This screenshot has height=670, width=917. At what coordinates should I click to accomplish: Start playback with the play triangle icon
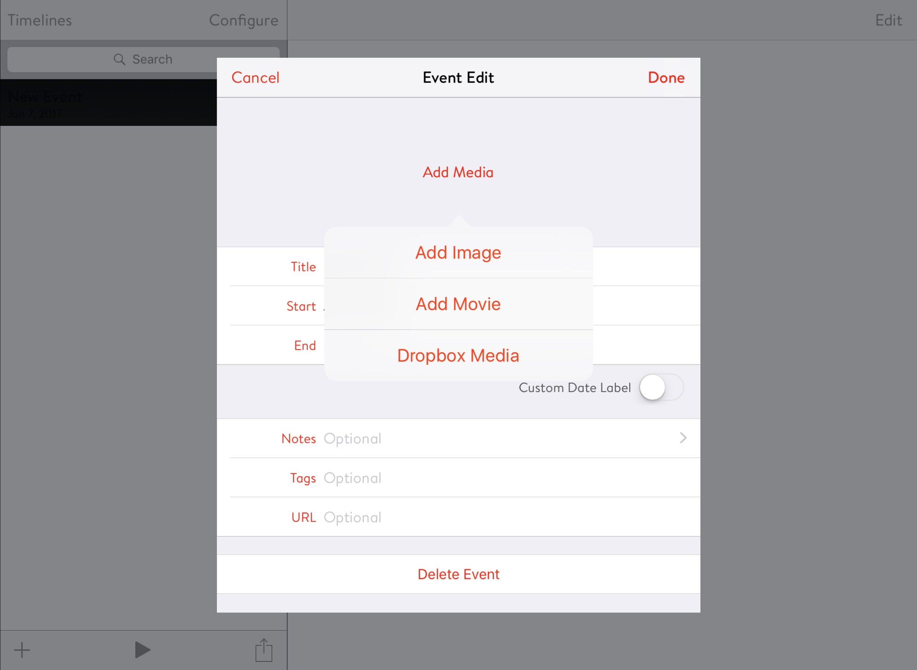coord(142,650)
